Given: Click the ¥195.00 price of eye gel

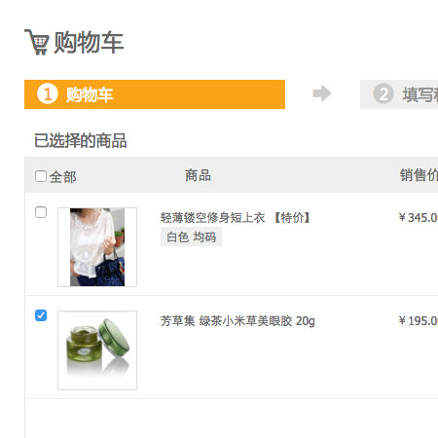Looking at the screenshot, I should (419, 321).
